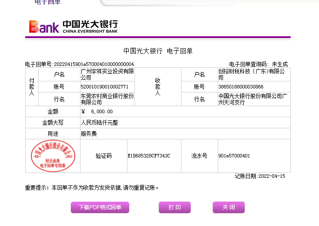Click payer account number 520010190010002771

pos(104,87)
